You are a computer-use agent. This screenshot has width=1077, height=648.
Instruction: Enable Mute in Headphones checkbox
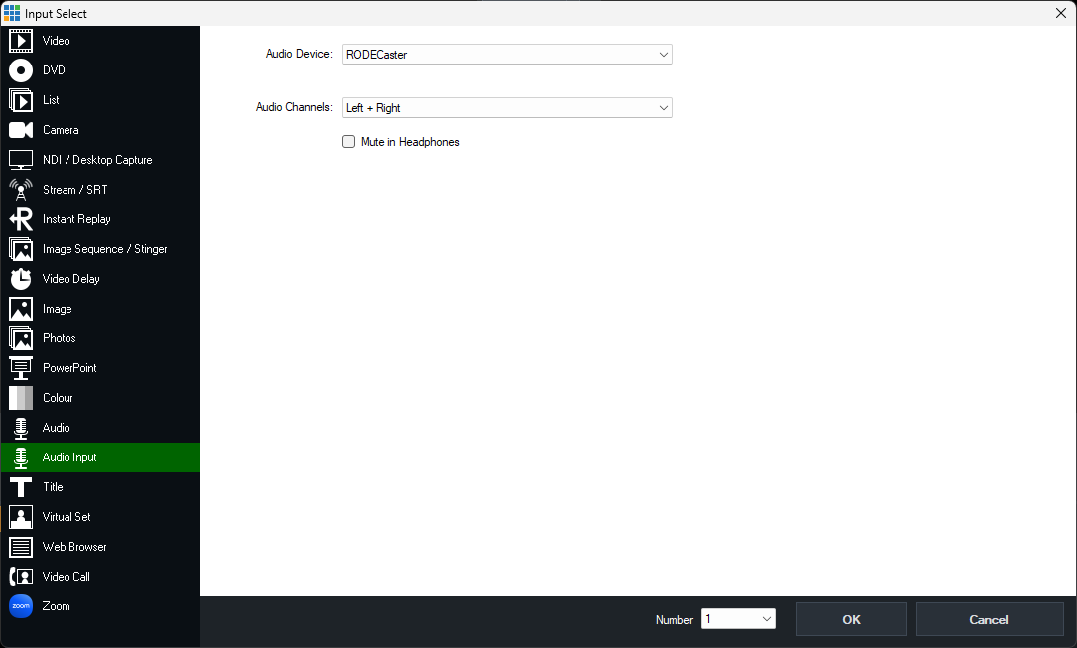point(349,142)
